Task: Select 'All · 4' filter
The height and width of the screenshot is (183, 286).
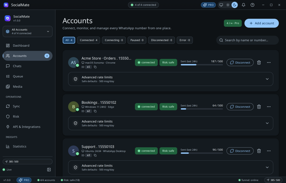Action: click(69, 40)
